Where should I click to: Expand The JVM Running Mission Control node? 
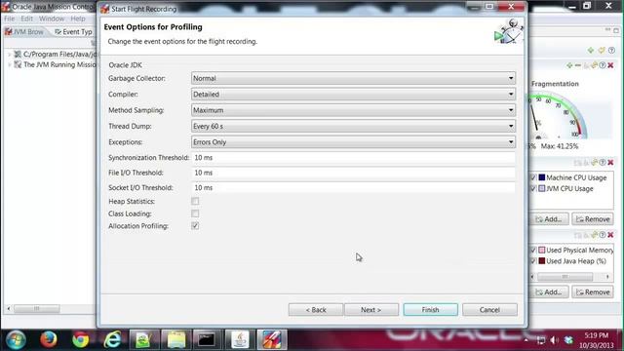click(x=9, y=65)
